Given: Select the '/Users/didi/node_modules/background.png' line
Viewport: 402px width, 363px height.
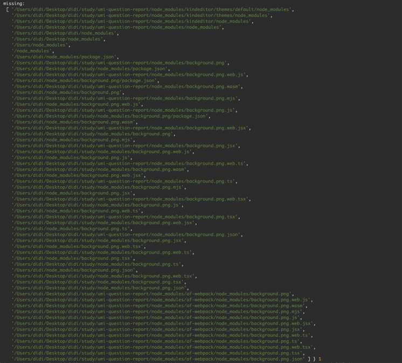Looking at the screenshot, I should (x=68, y=93).
